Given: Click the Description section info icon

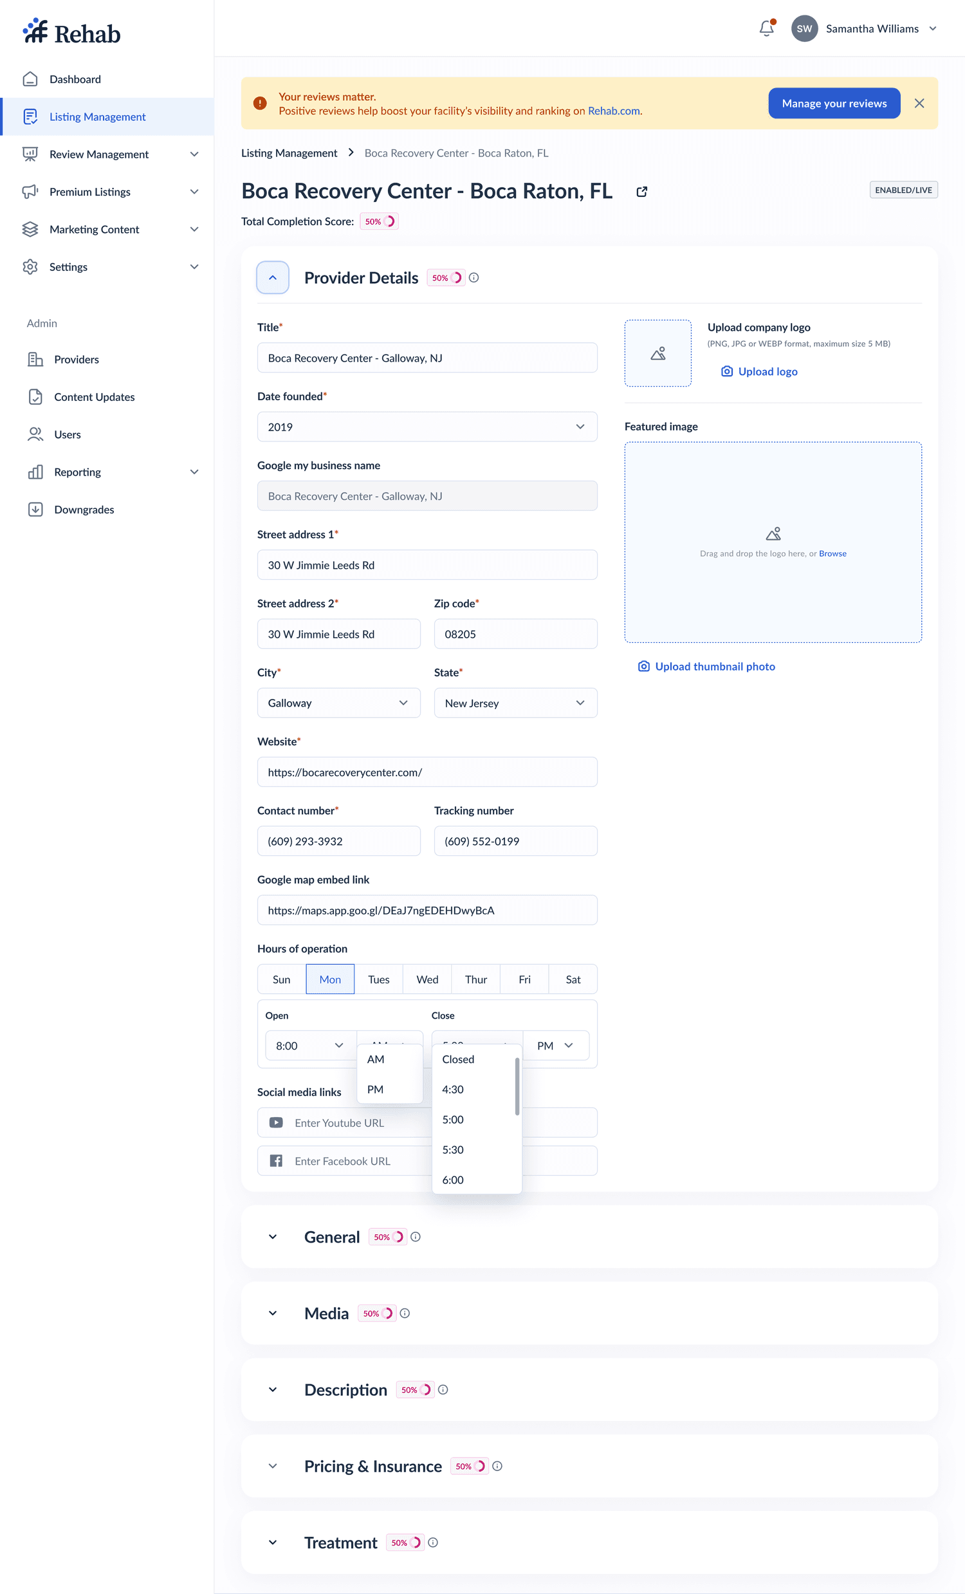Looking at the screenshot, I should 443,1389.
